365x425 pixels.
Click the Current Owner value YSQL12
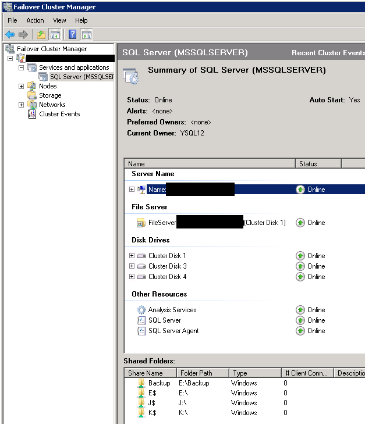192,133
